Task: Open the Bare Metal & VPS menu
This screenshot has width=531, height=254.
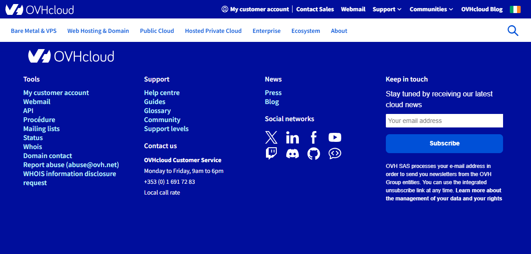Action: tap(34, 31)
